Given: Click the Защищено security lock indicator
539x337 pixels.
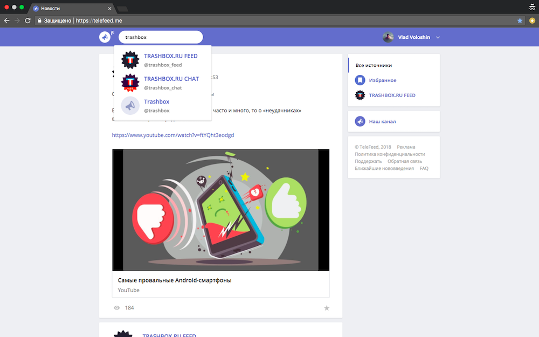Looking at the screenshot, I should tap(54, 20).
